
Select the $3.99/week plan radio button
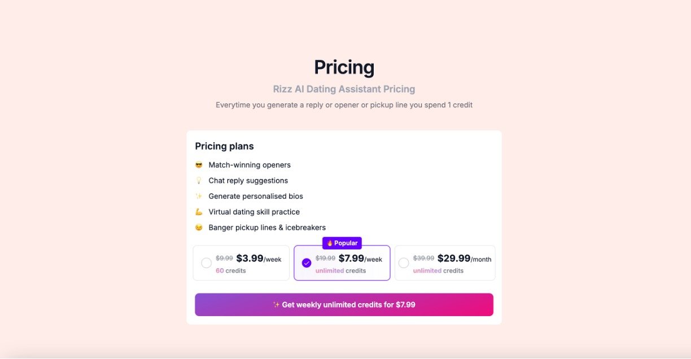[x=207, y=263]
